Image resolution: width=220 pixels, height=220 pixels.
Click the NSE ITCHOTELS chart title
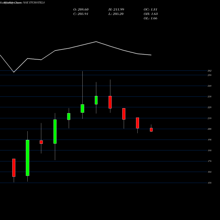(x=34, y=3)
